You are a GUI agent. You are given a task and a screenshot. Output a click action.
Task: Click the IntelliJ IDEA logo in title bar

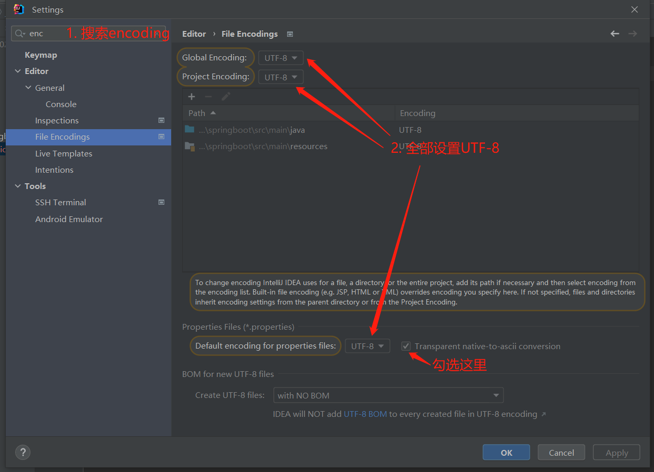19,9
